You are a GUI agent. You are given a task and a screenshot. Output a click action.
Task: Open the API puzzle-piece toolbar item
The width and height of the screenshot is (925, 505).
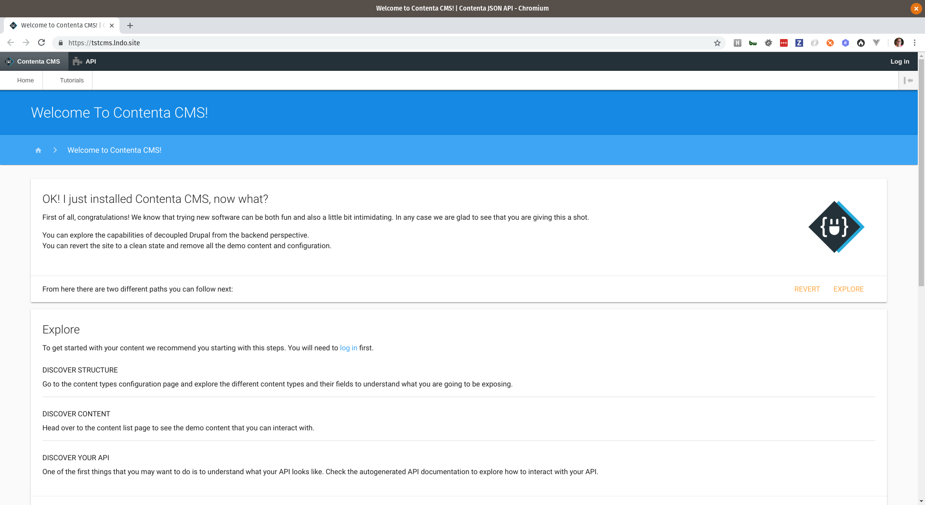point(85,61)
